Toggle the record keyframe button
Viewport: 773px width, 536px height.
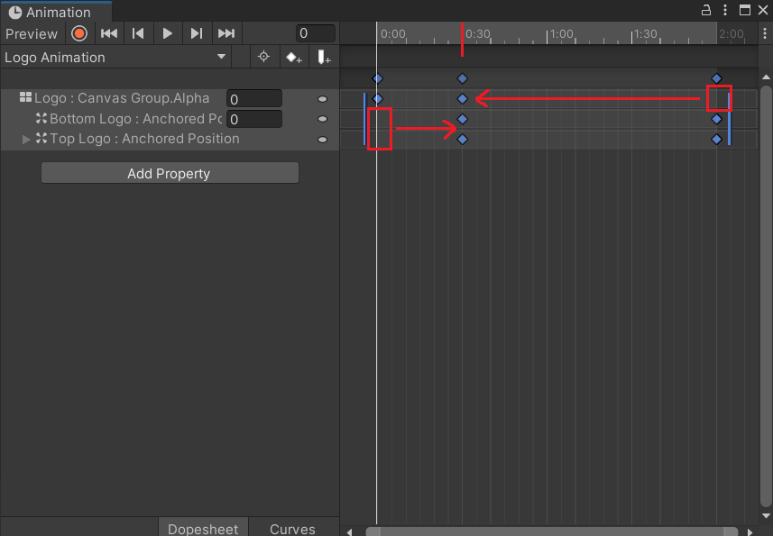78,33
